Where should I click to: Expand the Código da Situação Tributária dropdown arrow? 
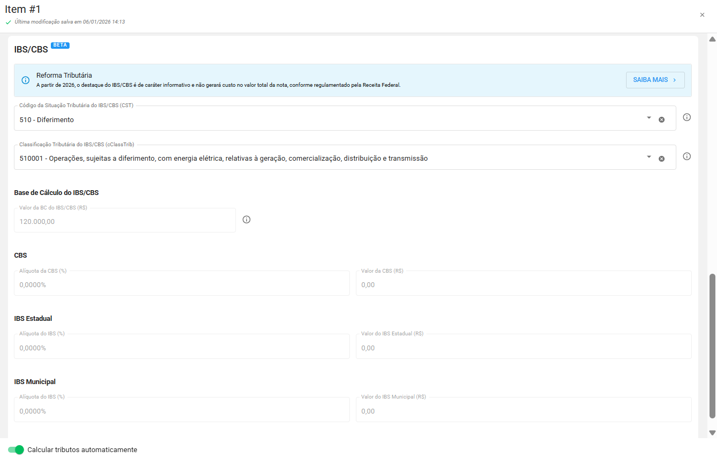click(649, 118)
